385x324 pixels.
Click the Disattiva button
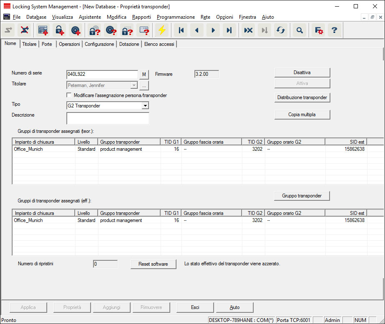pos(302,72)
